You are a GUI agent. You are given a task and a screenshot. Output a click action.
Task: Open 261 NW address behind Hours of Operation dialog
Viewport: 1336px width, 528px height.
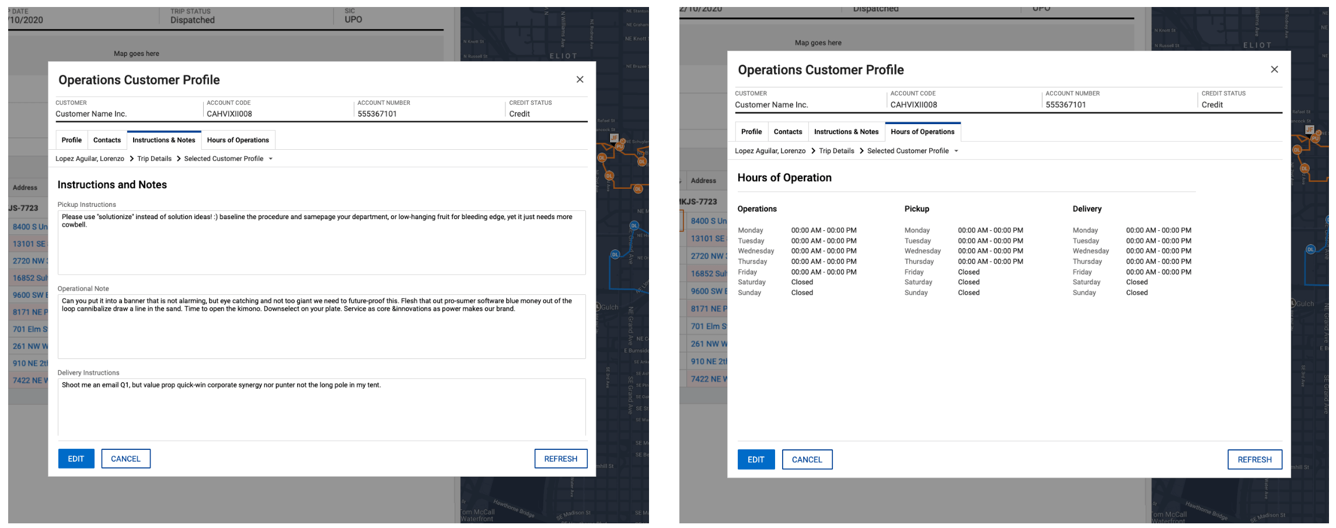[x=709, y=344]
